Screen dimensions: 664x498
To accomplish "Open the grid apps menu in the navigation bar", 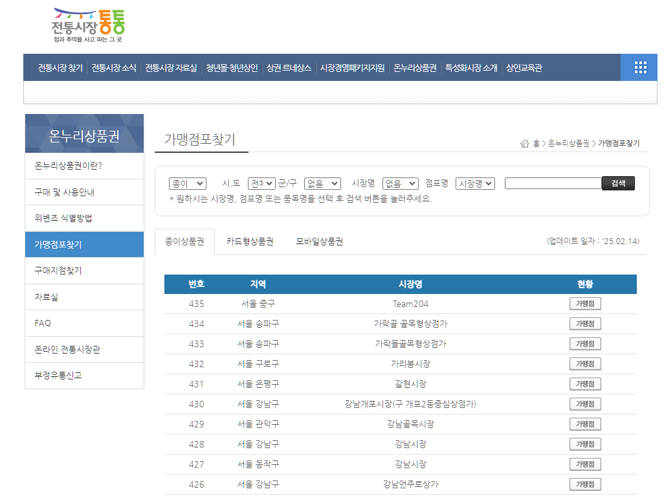I will coord(639,67).
